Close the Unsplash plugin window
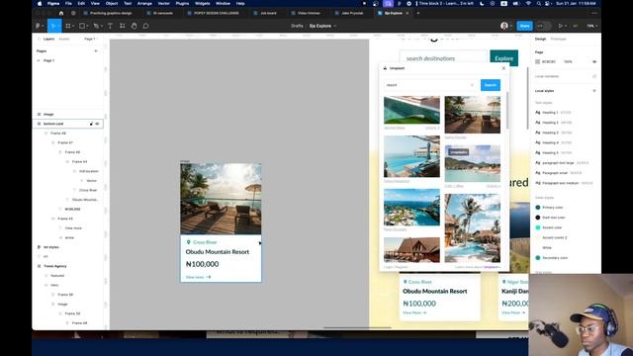633x356 pixels. [503, 68]
